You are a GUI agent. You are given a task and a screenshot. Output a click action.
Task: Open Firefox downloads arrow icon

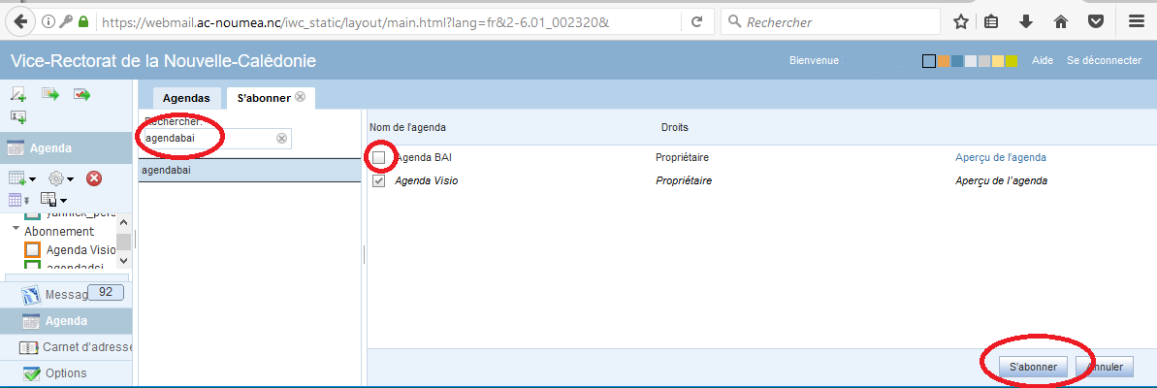coord(1025,21)
